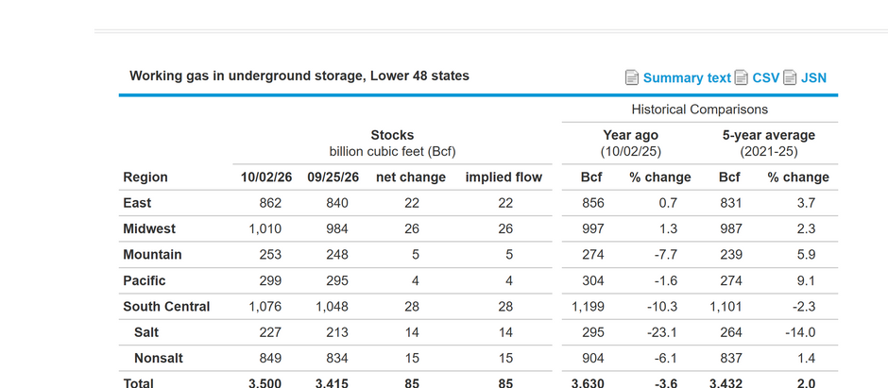Screen dimensions: 888x388
Task: Click Midwest's stock value 1,010
Action: (x=265, y=229)
